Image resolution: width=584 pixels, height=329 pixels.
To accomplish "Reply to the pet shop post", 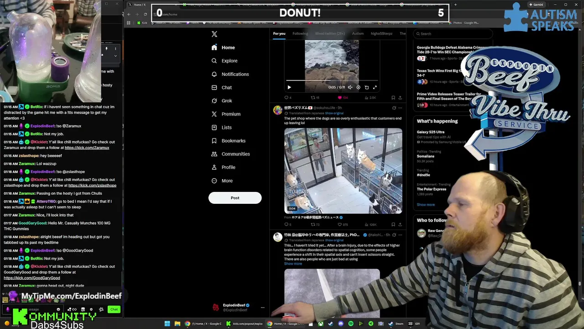I will click(x=287, y=224).
